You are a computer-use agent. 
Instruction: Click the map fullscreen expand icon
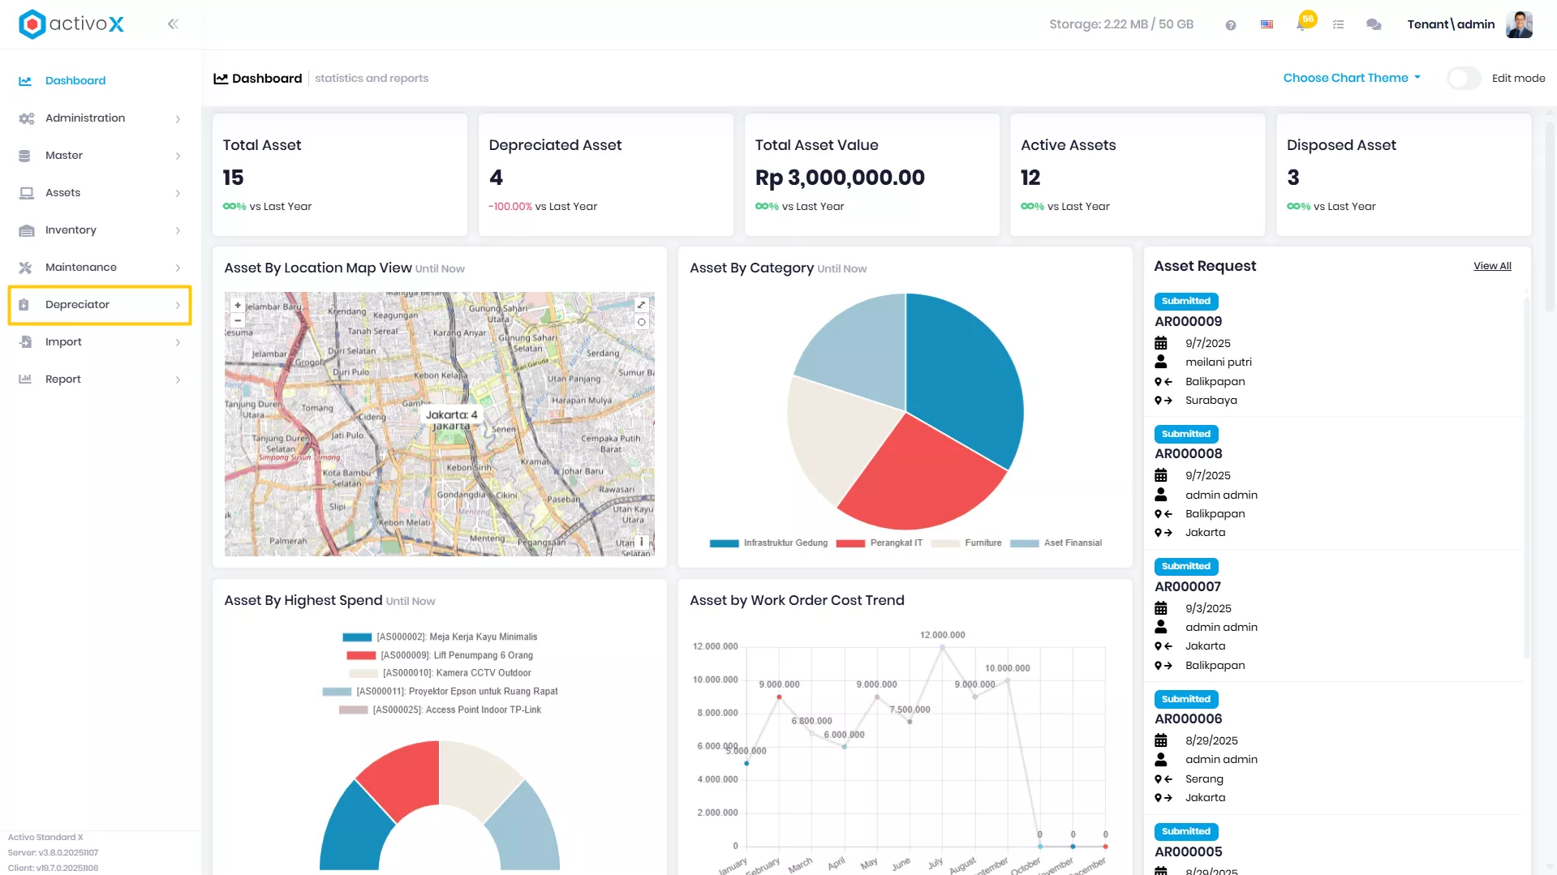[x=641, y=305]
